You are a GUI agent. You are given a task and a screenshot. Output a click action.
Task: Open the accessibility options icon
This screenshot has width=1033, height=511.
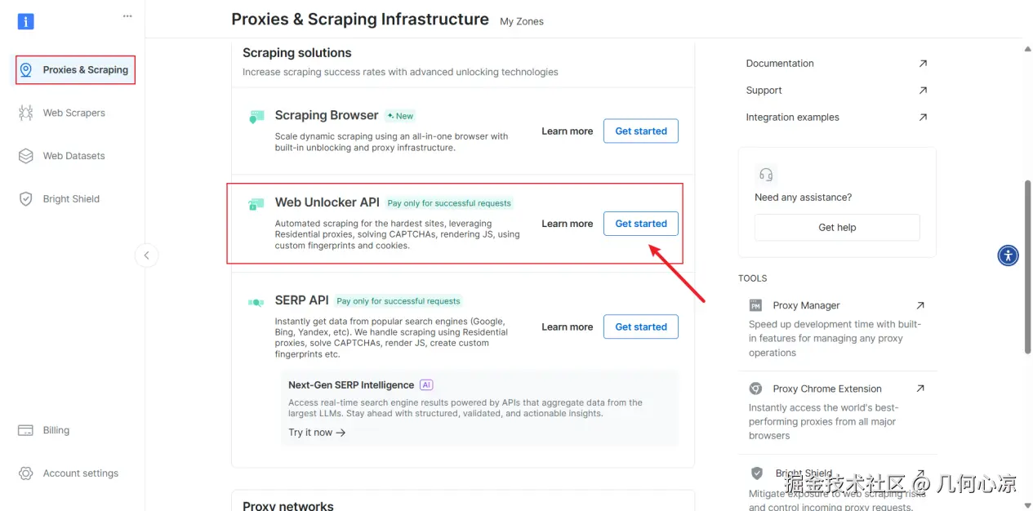click(x=1009, y=255)
